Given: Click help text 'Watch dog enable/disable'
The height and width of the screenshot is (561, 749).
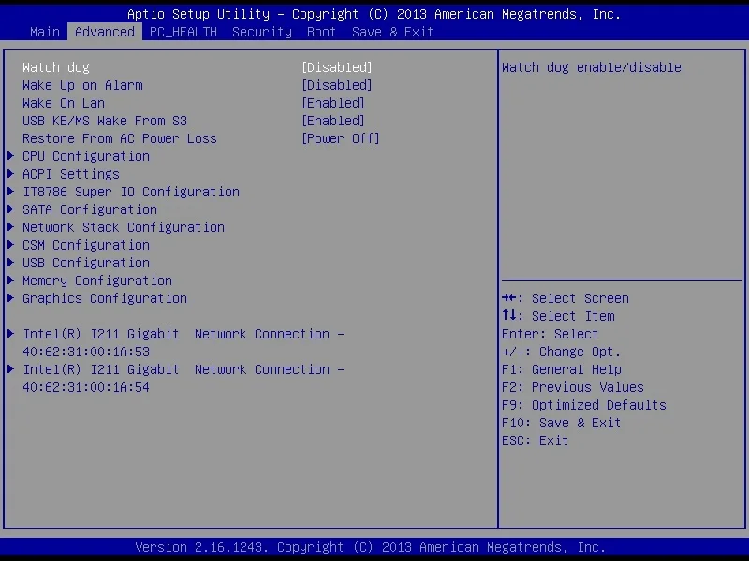Looking at the screenshot, I should tap(592, 67).
